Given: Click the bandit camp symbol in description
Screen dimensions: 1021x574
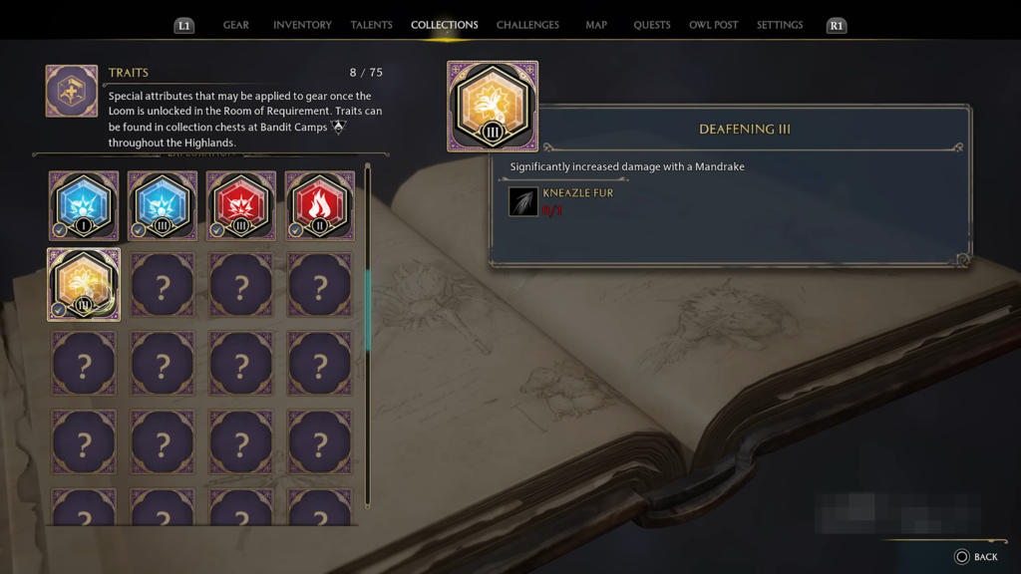Looking at the screenshot, I should pos(338,127).
